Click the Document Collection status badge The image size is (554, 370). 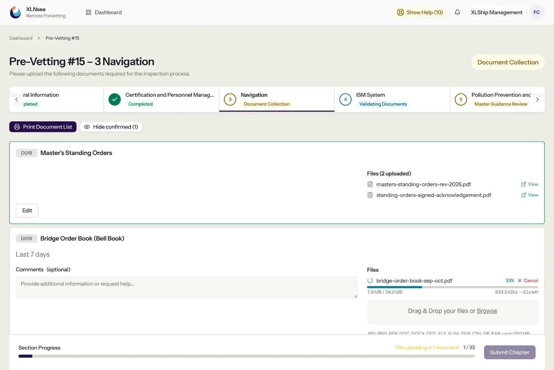click(x=508, y=62)
